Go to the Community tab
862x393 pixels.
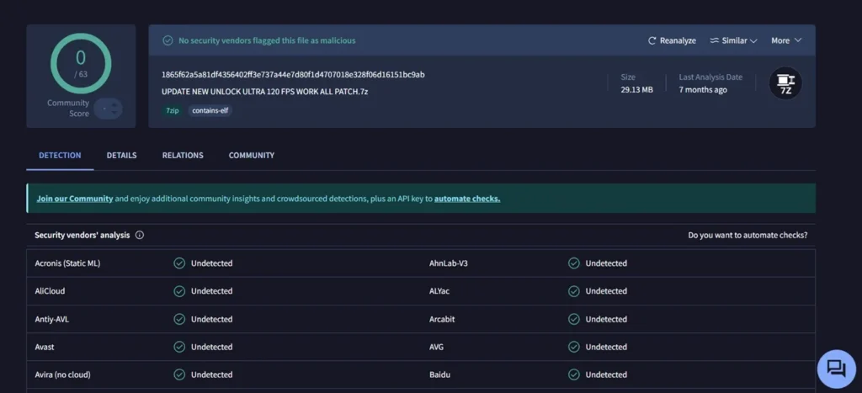point(251,156)
